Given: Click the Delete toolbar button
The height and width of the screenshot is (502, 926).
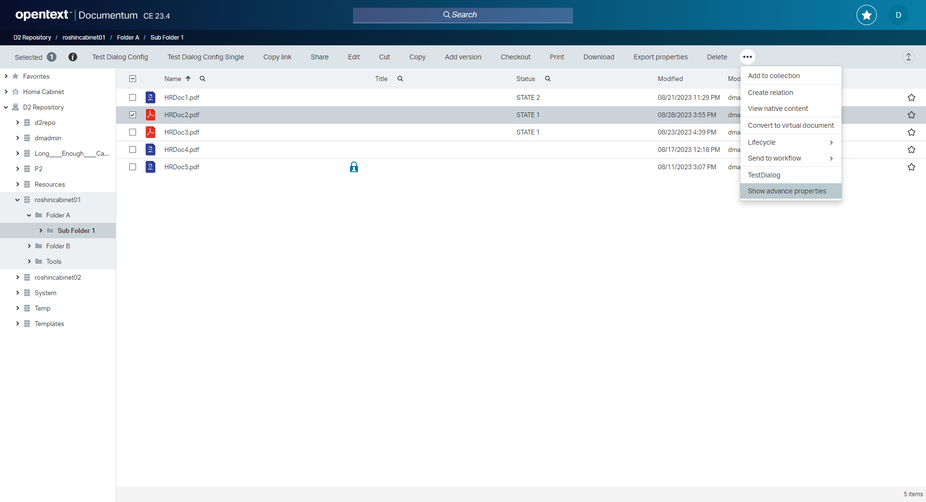Looking at the screenshot, I should point(717,57).
